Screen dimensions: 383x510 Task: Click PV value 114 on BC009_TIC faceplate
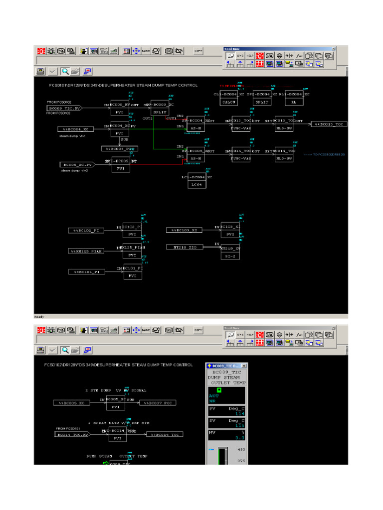pyautogui.click(x=240, y=414)
